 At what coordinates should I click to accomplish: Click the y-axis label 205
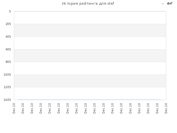click(8, 24)
